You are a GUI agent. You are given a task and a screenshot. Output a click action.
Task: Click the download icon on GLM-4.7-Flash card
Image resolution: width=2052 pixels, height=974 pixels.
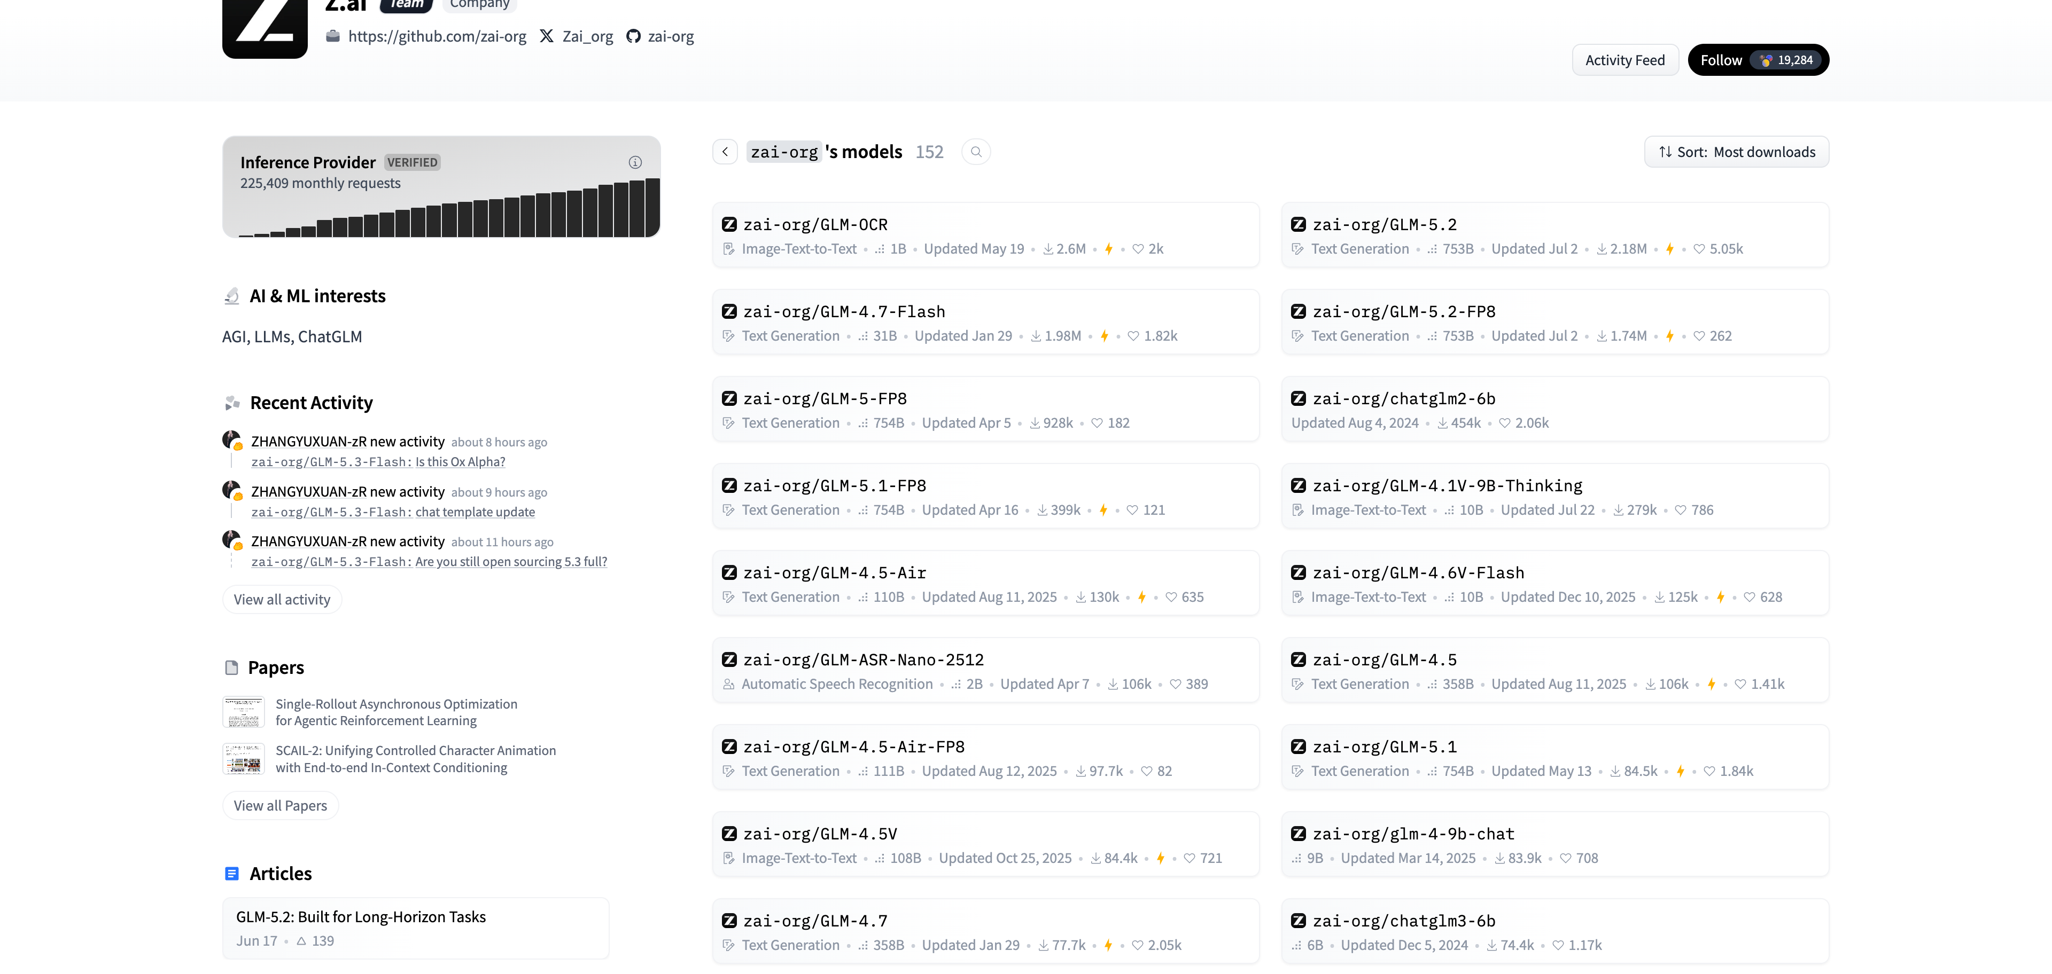(1036, 336)
